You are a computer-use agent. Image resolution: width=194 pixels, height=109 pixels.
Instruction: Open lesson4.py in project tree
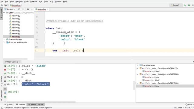click(16, 25)
